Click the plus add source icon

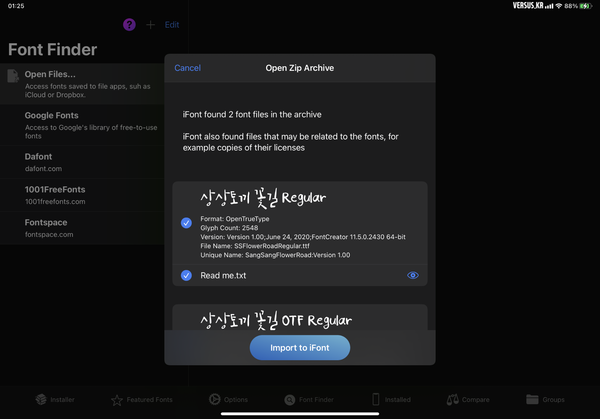pyautogui.click(x=150, y=25)
